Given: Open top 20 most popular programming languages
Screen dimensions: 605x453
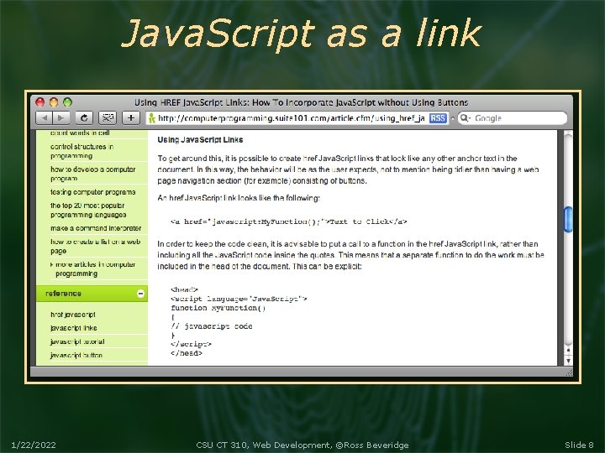Looking at the screenshot, I should 88,210.
